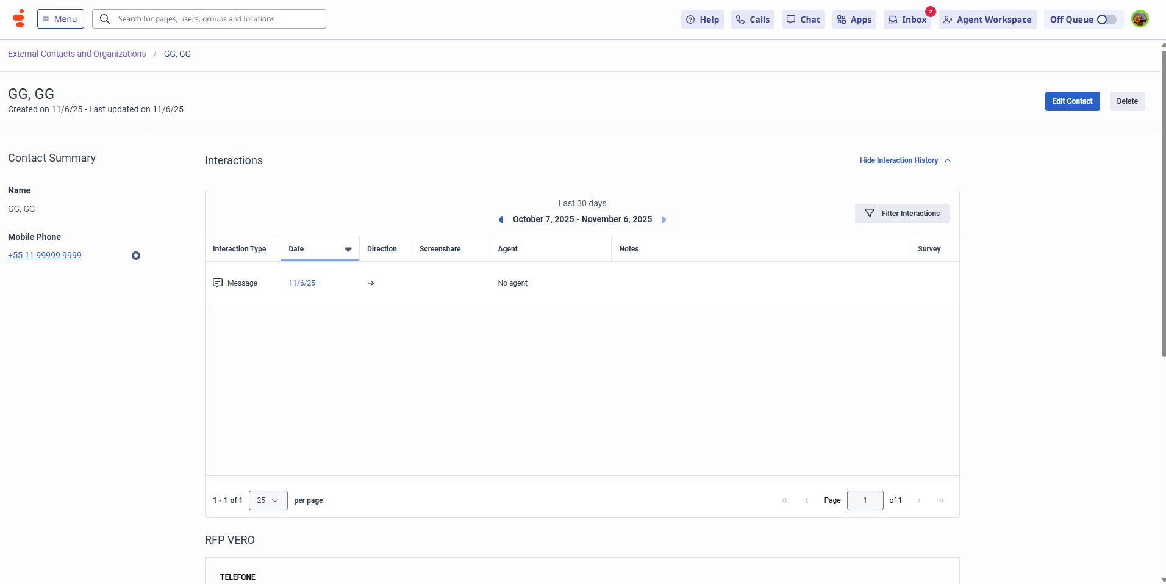The image size is (1166, 584).
Task: Click the first page double-arrow
Action: [x=785, y=500]
